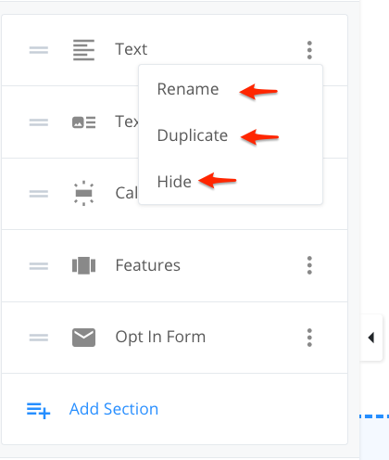Choose Duplicate from the context menu

[x=193, y=135]
